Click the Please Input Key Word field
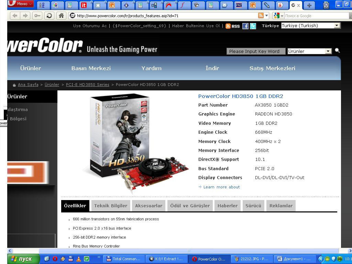The height and width of the screenshot is (264, 352). [256, 51]
